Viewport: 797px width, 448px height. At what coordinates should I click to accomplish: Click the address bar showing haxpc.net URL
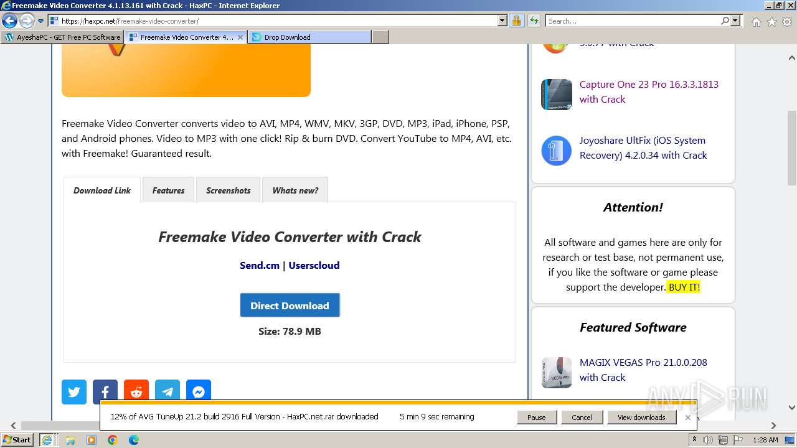[x=279, y=21]
